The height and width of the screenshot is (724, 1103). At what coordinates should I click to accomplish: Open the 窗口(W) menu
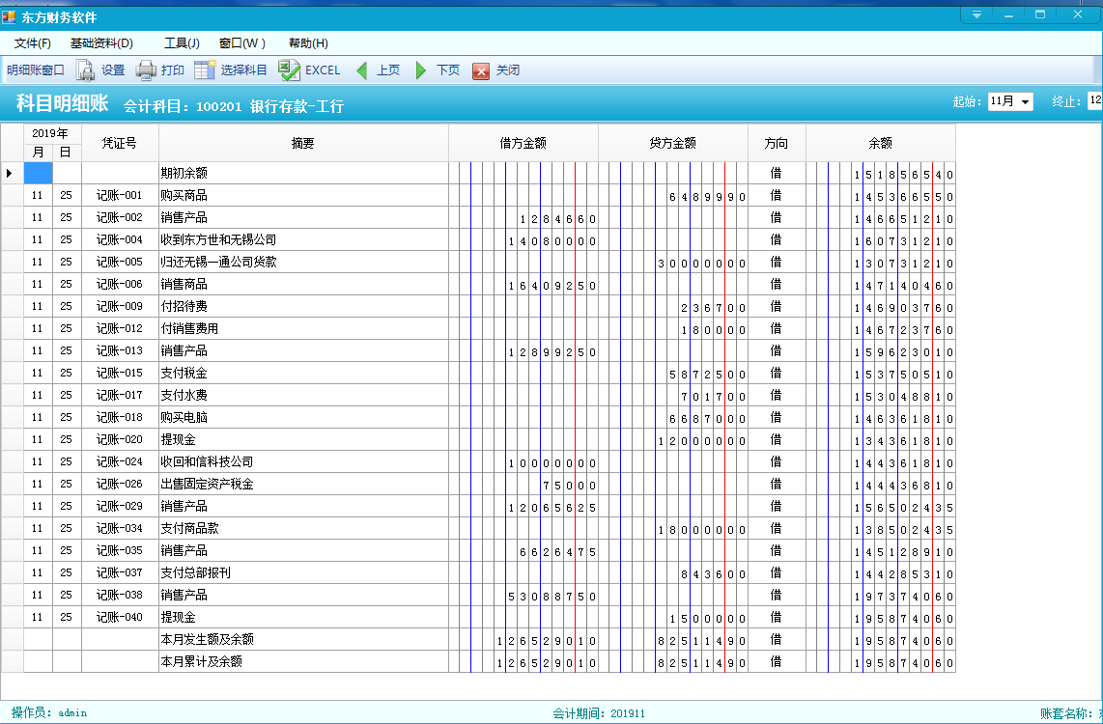coord(242,43)
